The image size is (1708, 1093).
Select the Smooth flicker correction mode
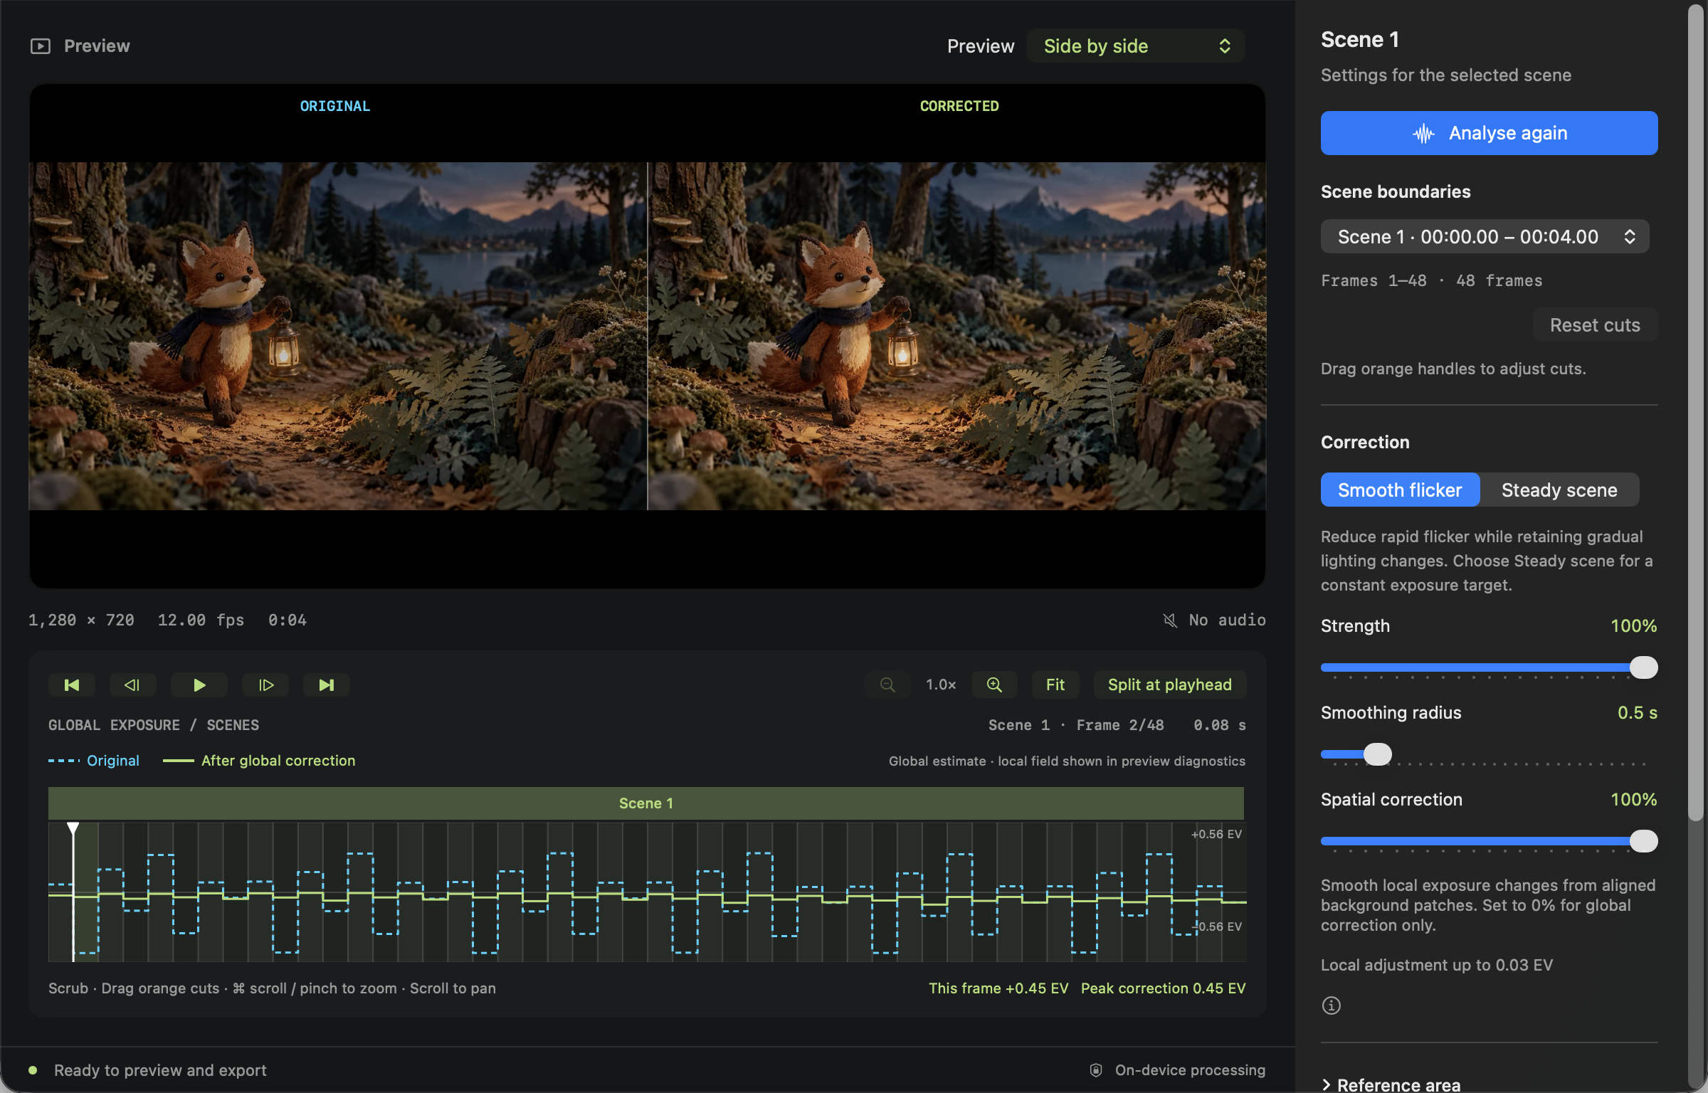pos(1400,490)
